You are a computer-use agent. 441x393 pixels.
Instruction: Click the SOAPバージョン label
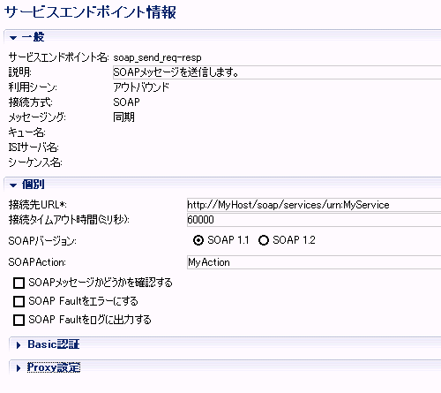(x=42, y=241)
